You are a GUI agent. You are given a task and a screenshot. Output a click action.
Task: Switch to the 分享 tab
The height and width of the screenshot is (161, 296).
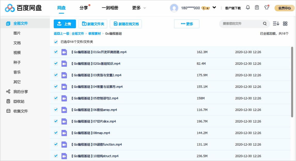click(x=84, y=8)
